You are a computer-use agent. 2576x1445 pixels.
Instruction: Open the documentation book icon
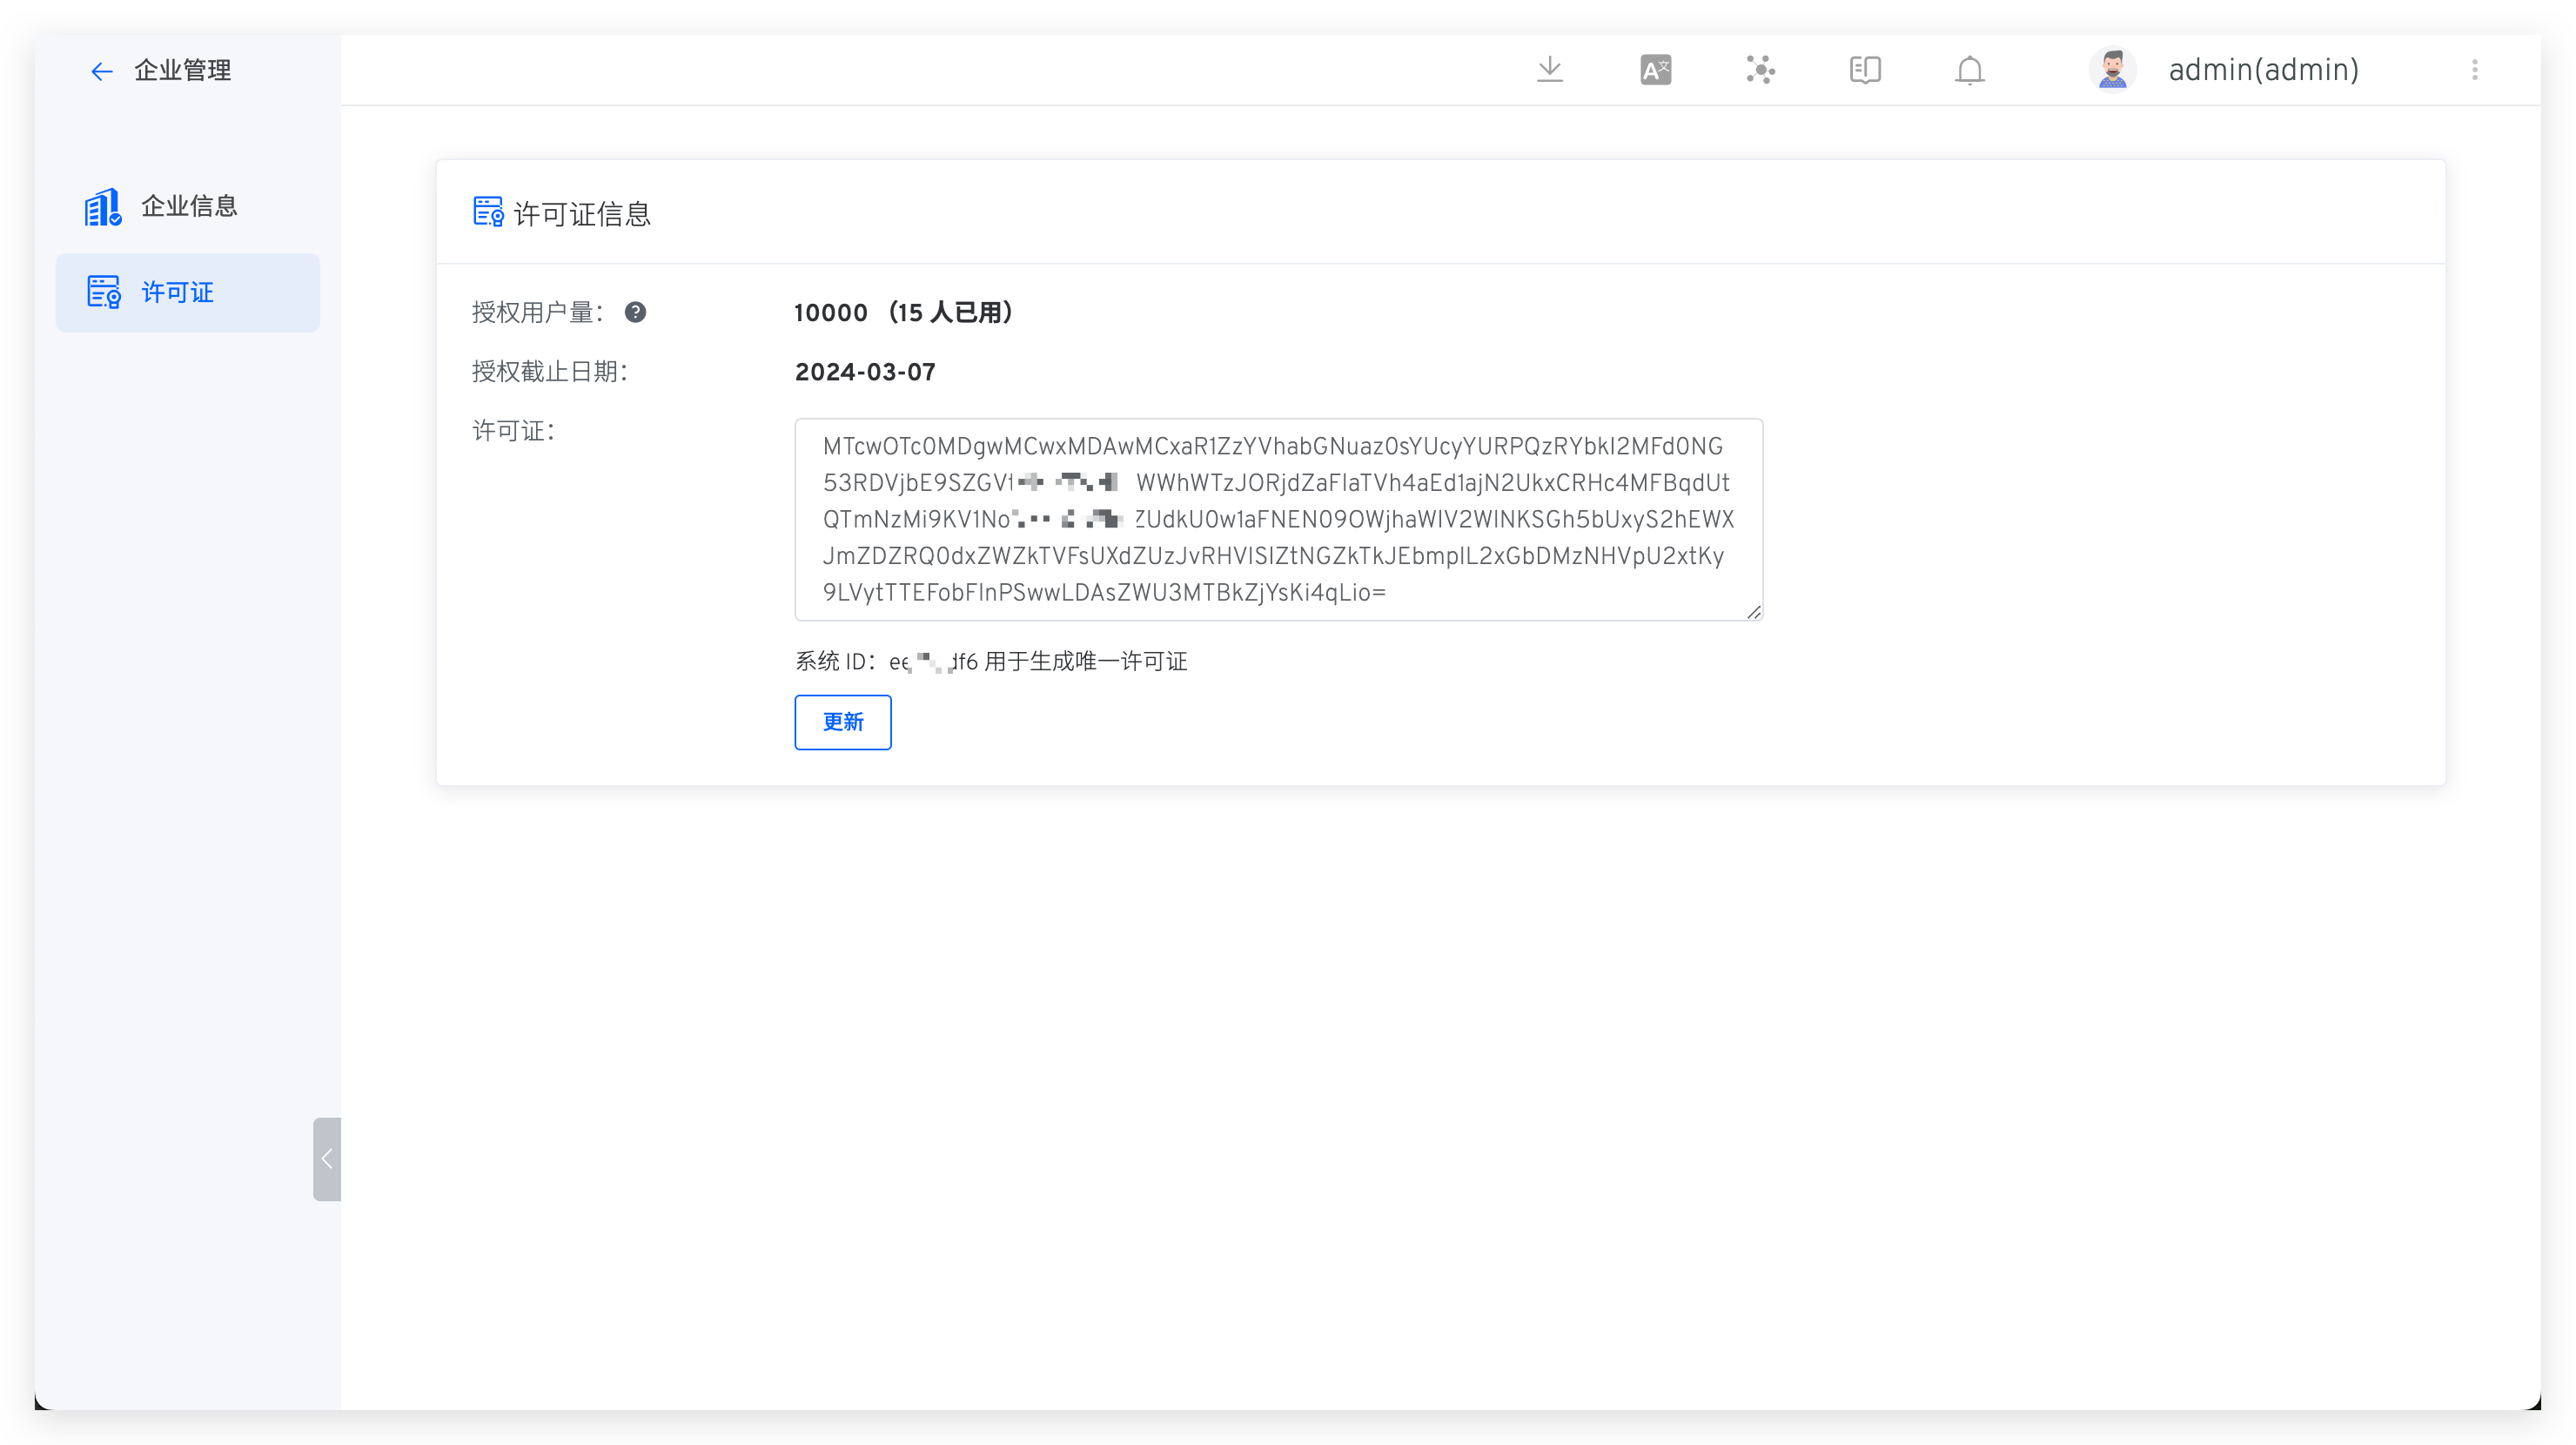1865,70
